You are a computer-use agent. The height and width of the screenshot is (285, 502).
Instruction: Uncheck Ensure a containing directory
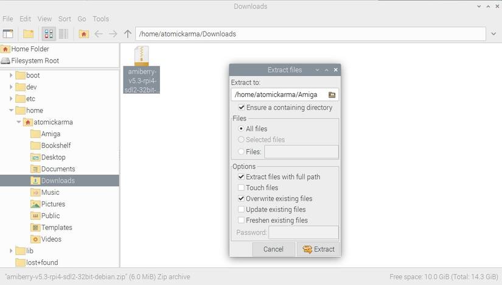click(x=242, y=107)
